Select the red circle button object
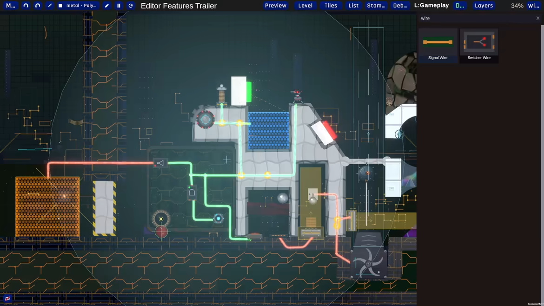The height and width of the screenshot is (306, 544). (x=161, y=232)
